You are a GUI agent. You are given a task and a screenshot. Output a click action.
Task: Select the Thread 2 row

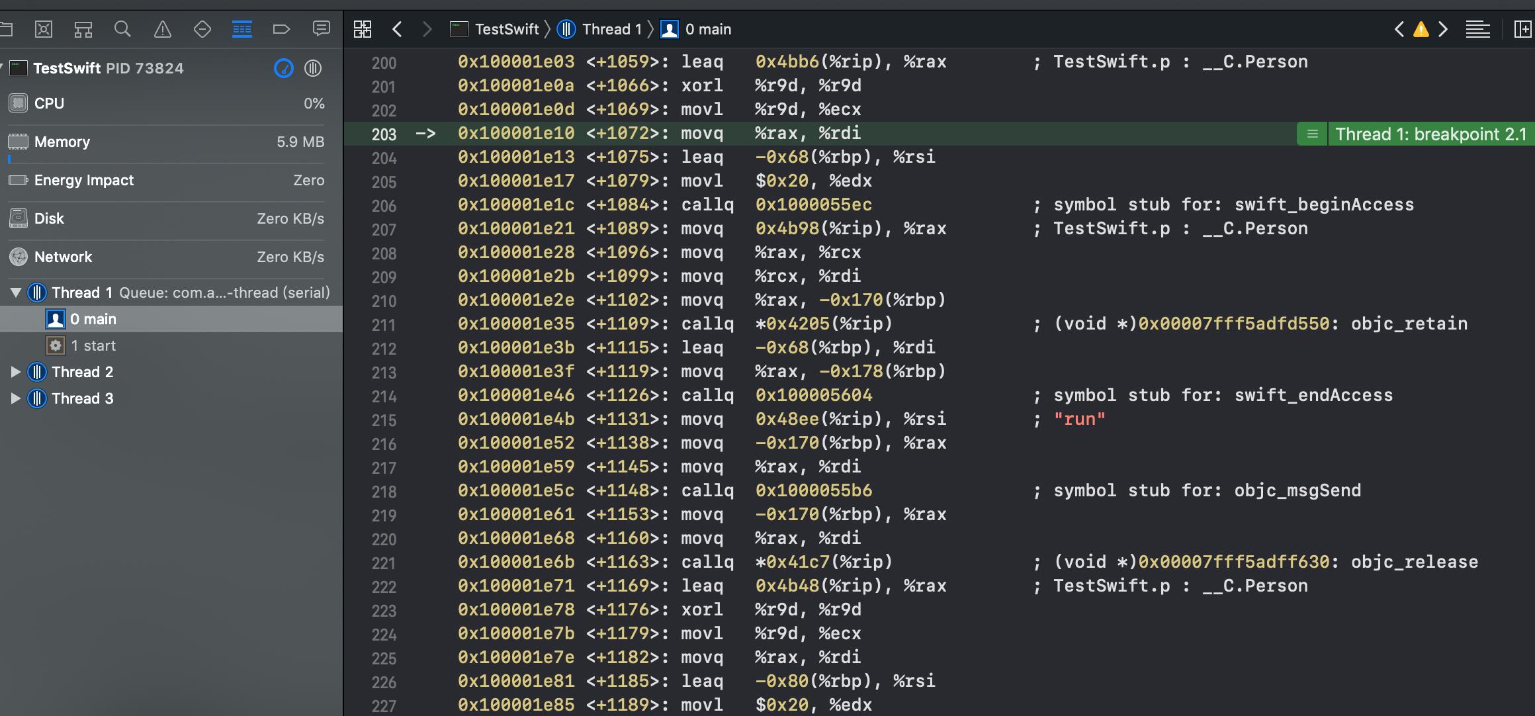171,372
